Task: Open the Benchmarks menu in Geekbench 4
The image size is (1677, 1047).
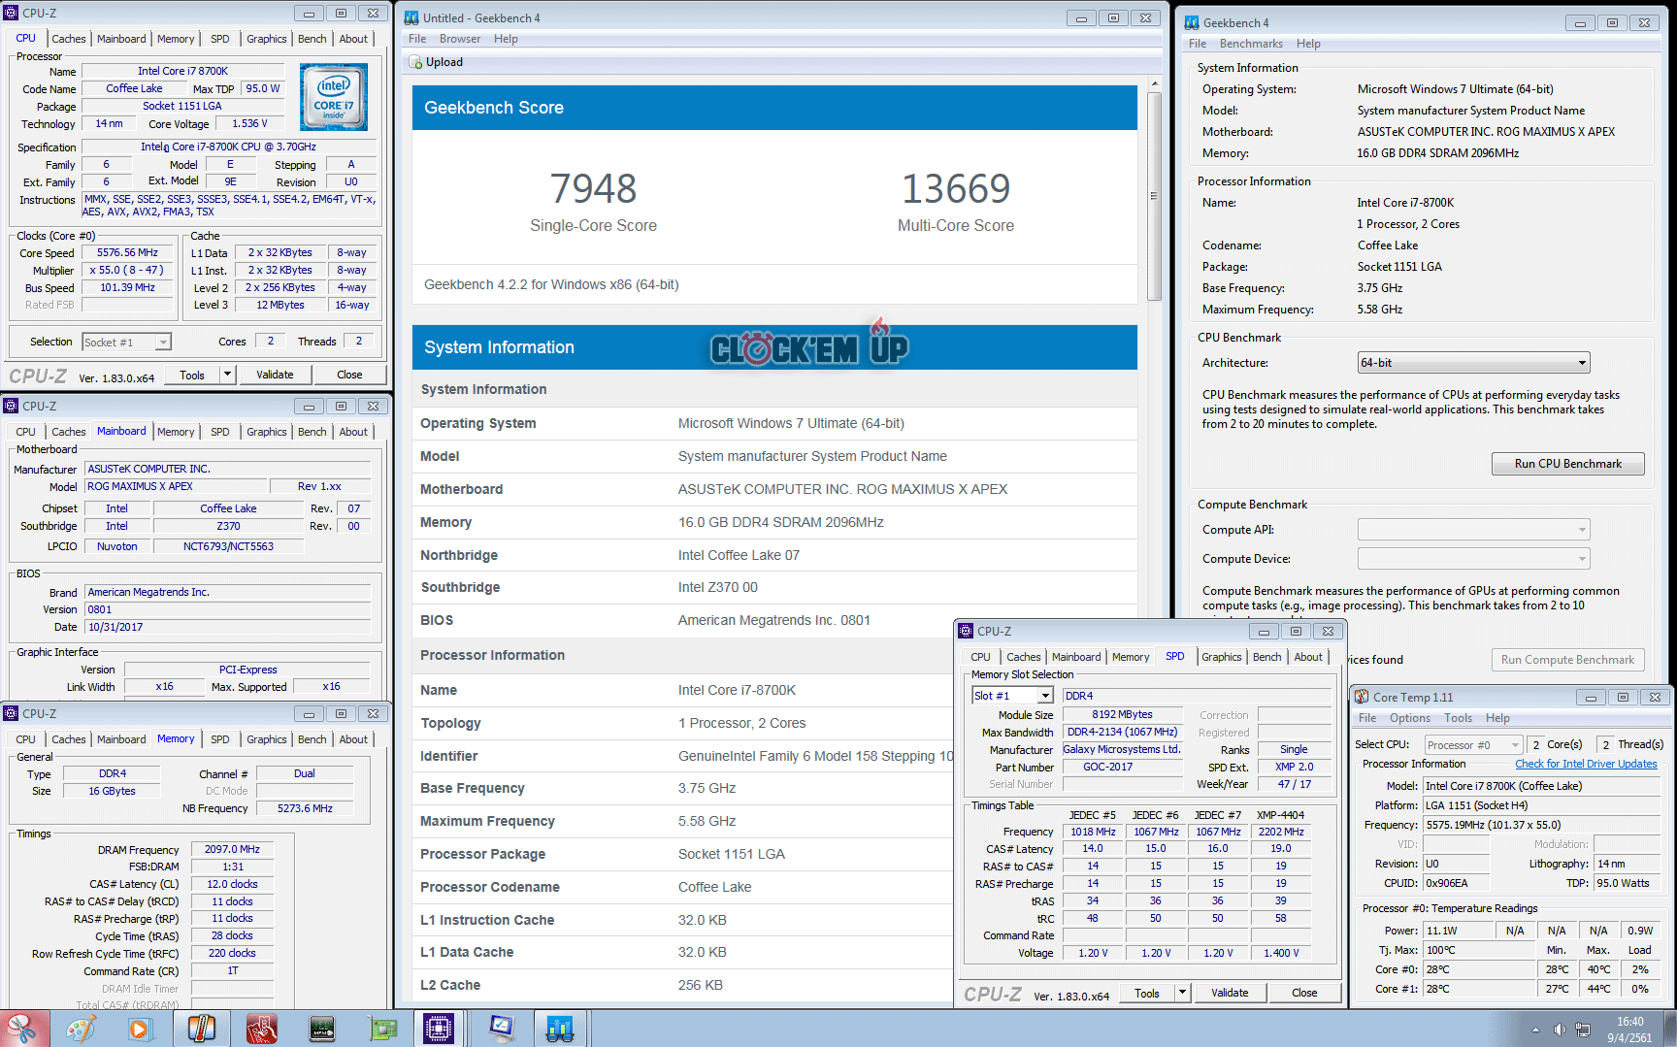Action: tap(1250, 44)
